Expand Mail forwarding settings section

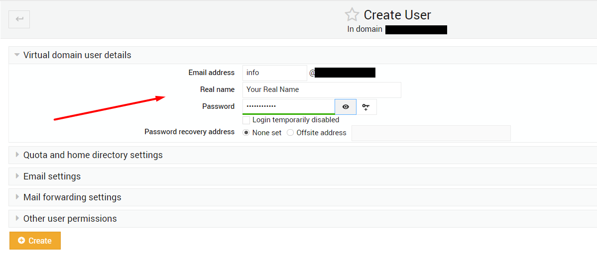pyautogui.click(x=72, y=198)
